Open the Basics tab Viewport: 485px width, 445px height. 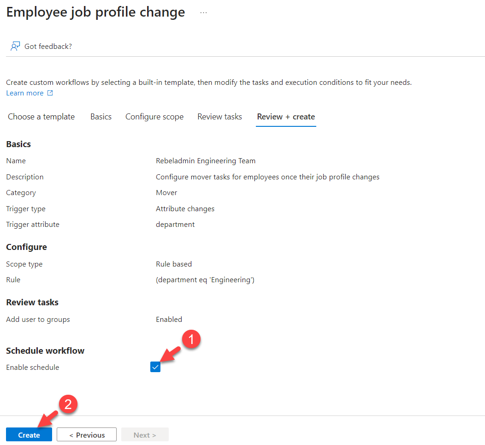click(x=101, y=117)
